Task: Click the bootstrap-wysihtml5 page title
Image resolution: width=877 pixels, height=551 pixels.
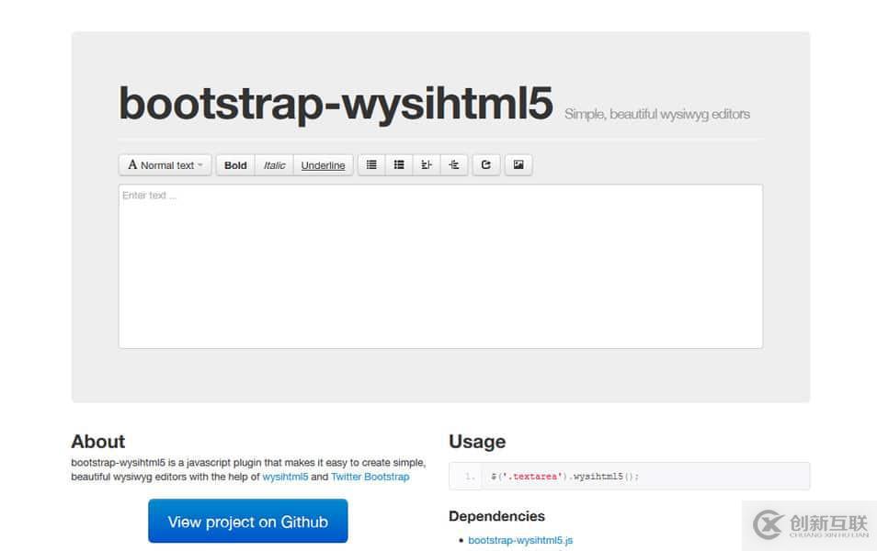Action: tap(336, 104)
